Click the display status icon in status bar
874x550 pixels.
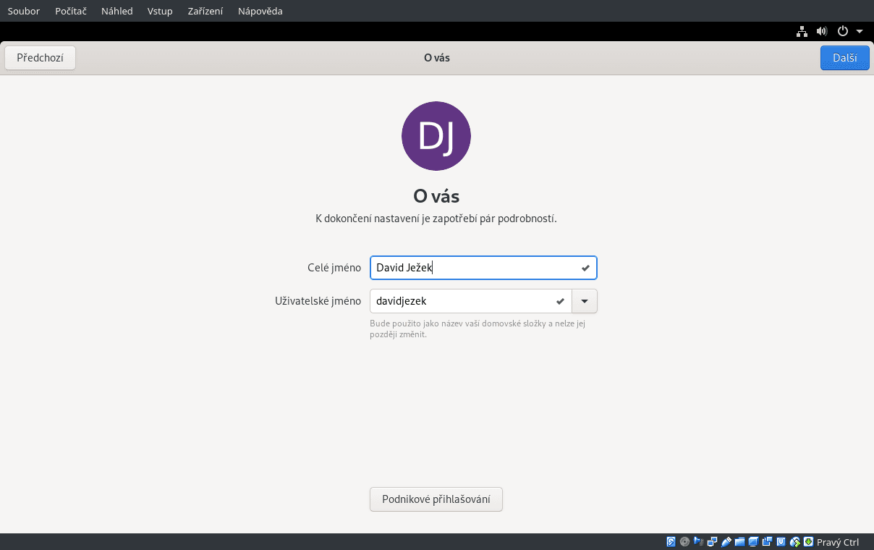[753, 541]
